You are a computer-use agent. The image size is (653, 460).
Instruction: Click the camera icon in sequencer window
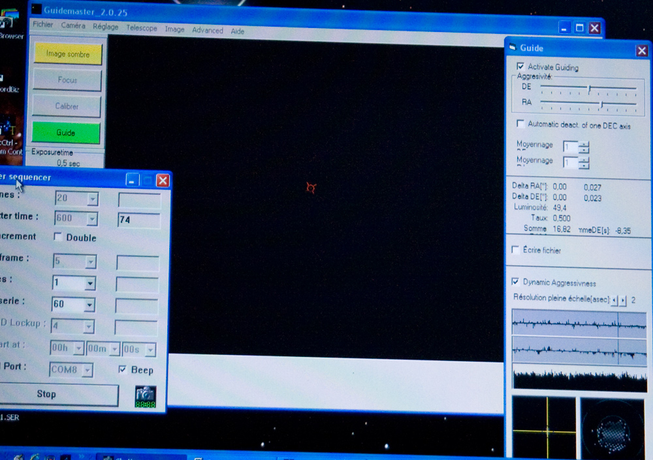point(146,396)
